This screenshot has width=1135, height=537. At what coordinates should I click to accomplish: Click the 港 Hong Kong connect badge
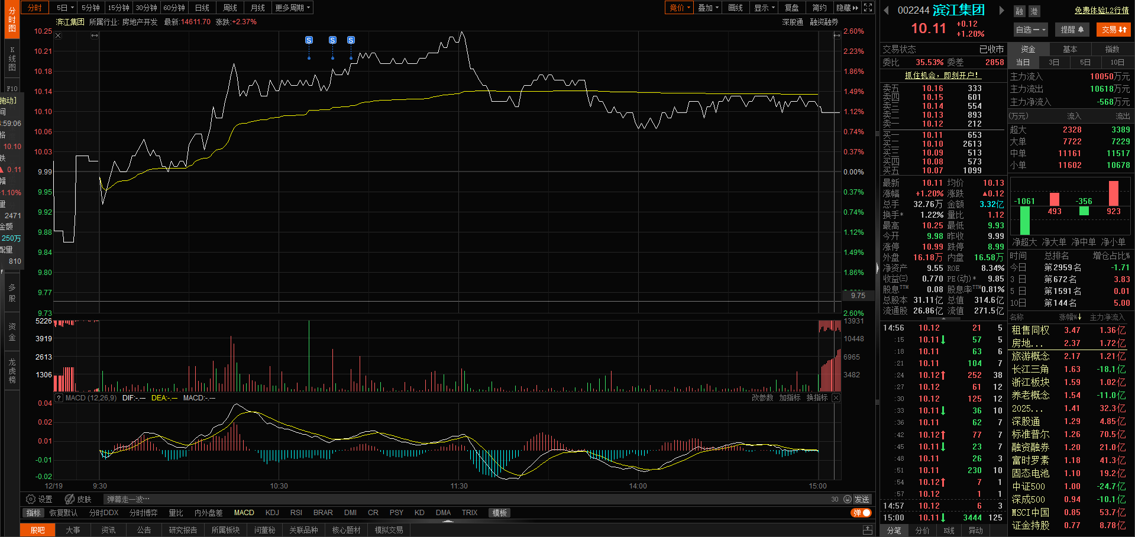click(x=1034, y=11)
